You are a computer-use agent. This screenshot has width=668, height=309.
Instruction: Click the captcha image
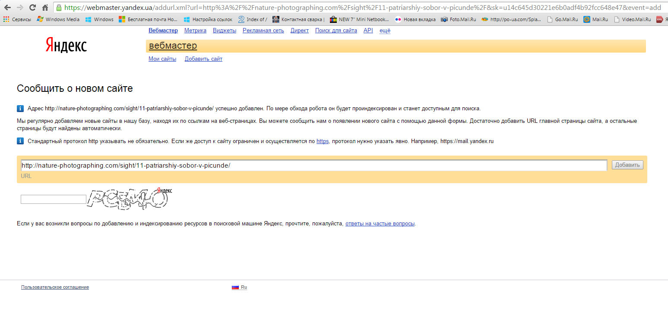pos(130,199)
